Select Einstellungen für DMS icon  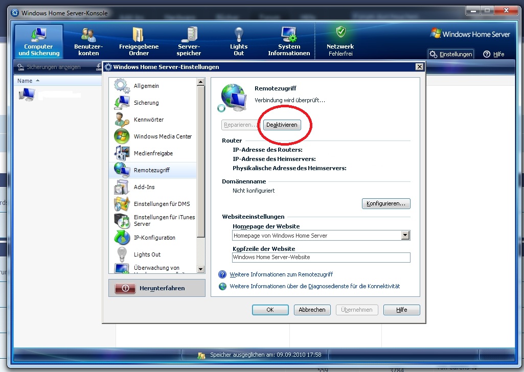[122, 204]
